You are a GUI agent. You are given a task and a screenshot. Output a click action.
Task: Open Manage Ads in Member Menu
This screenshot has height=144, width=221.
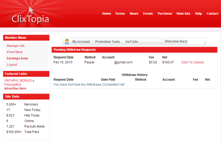16,46
